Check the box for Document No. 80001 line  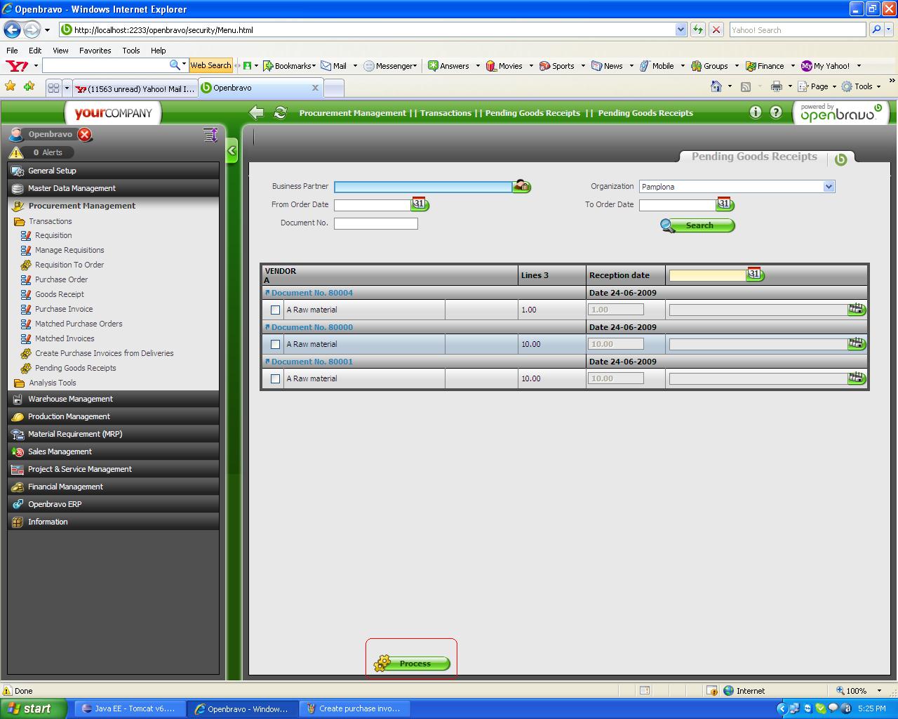click(275, 378)
